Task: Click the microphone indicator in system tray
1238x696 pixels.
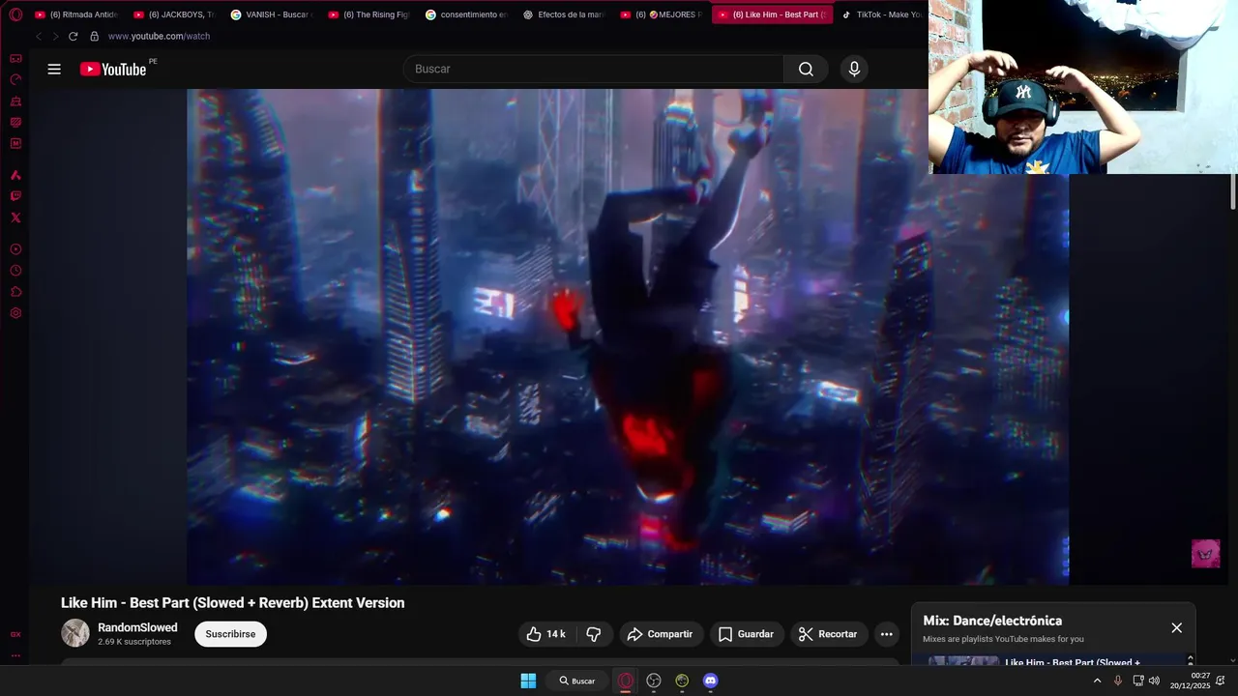Action: tap(1118, 681)
